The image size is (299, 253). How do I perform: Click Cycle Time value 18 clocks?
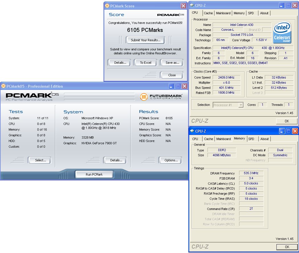coord(251,199)
